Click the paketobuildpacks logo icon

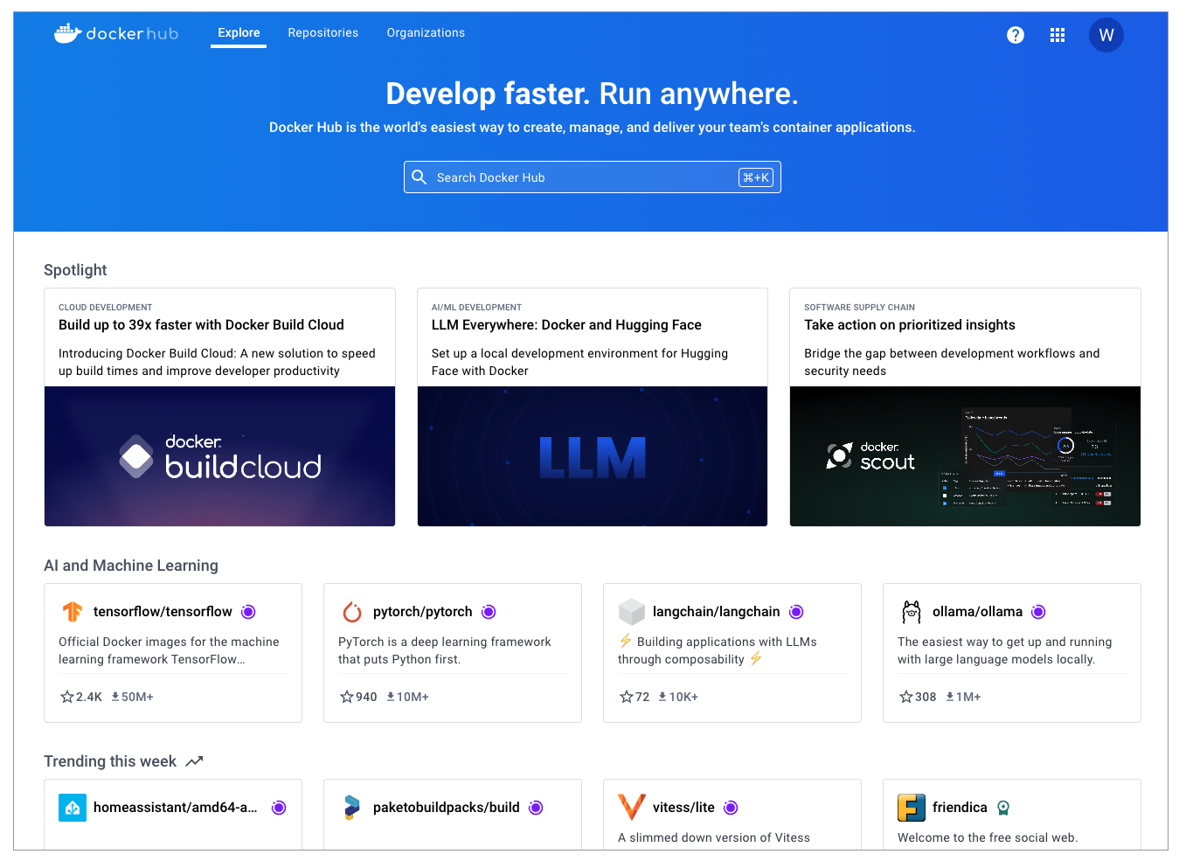[352, 808]
